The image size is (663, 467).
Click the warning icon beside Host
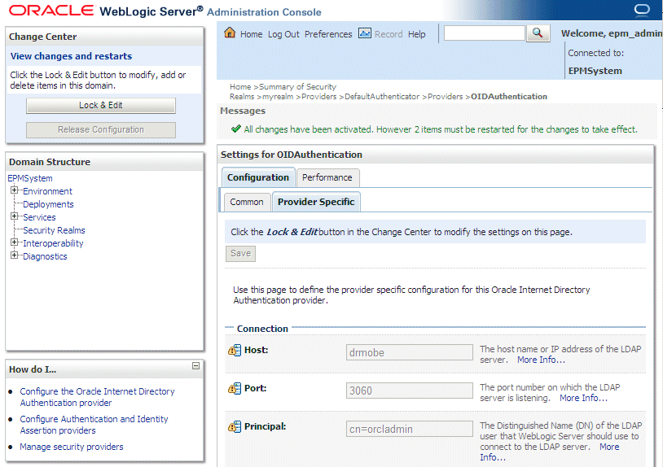(x=235, y=350)
